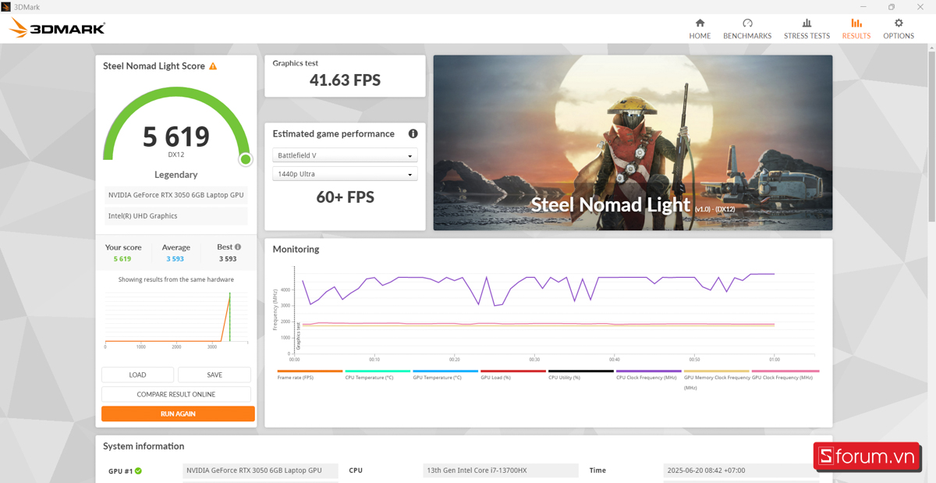936x483 pixels.
Task: Click the purple CPU Clock Frequency swatch
Action: point(649,371)
